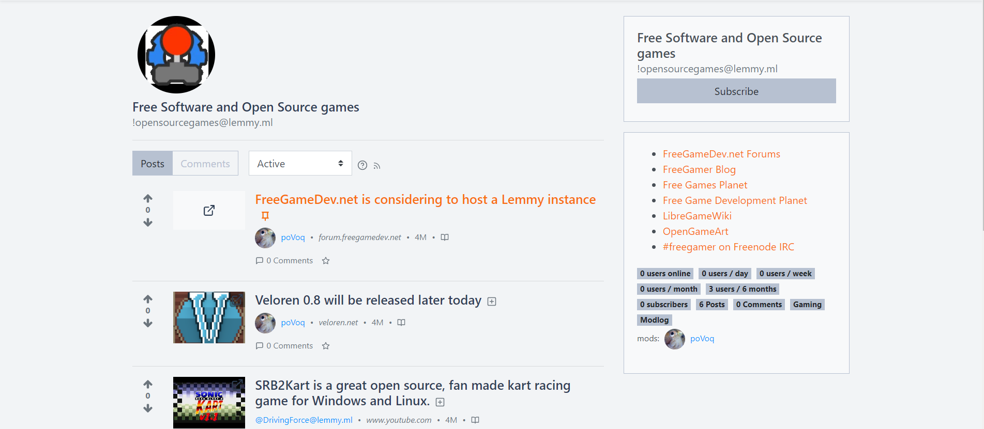Open book icon link on FreeGameDev post
984x429 pixels.
tap(445, 237)
